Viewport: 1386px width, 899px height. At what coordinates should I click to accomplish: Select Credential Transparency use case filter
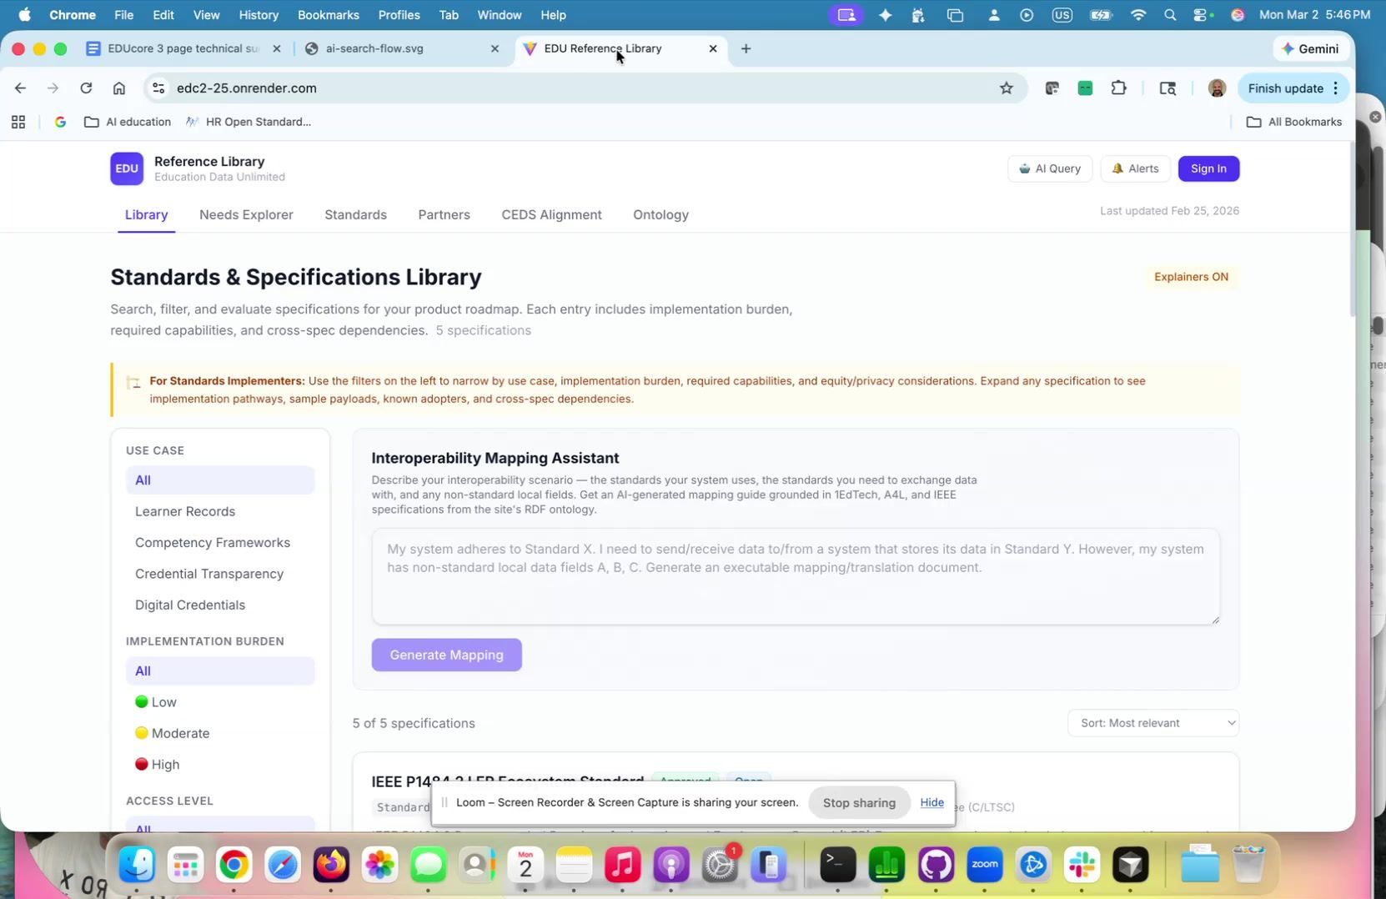coord(220,574)
